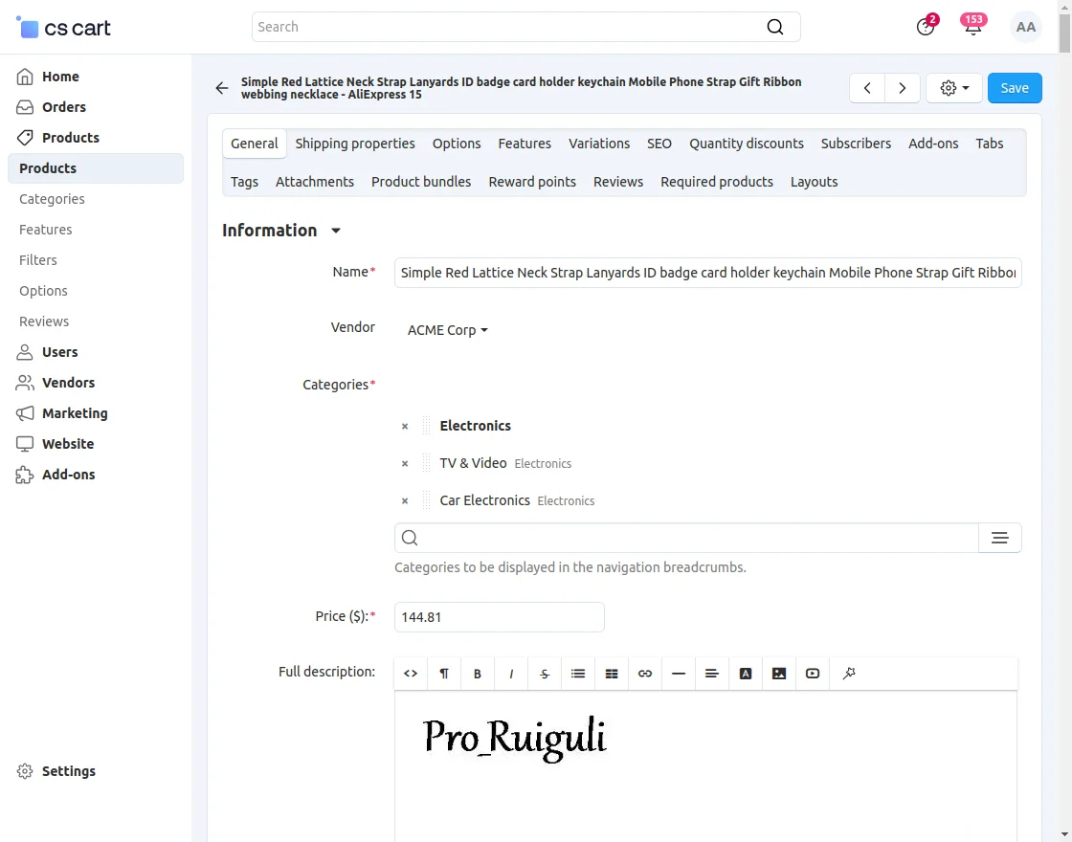Image resolution: width=1072 pixels, height=842 pixels.
Task: Go back using the left arrow beside title
Action: 221,88
